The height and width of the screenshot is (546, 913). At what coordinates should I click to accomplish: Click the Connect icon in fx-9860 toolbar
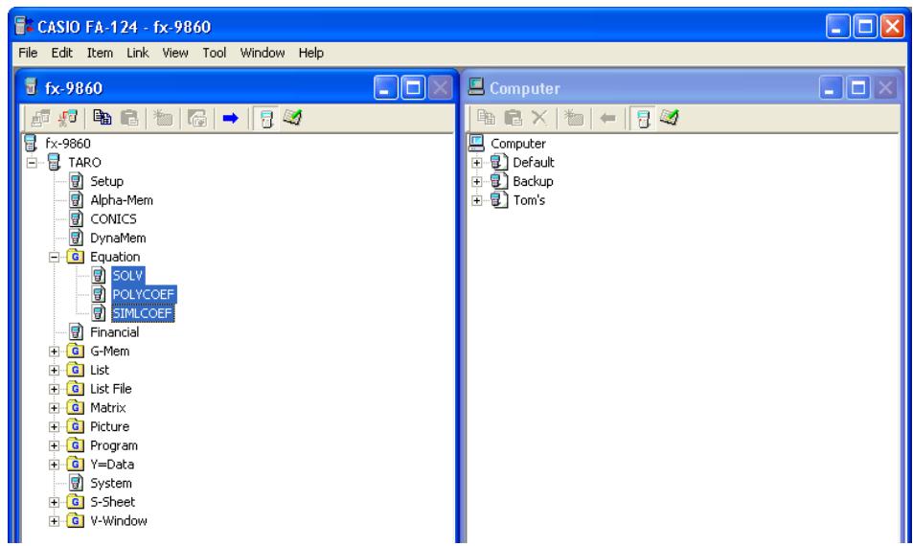[x=40, y=118]
